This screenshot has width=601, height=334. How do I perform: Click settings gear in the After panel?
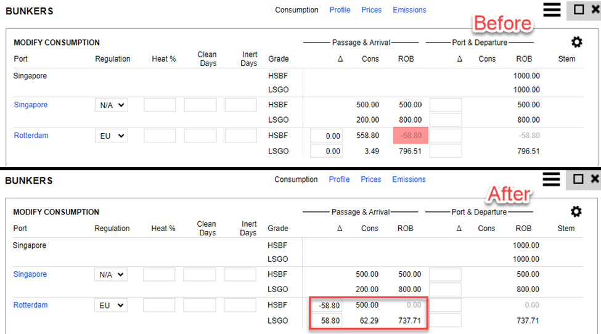(x=576, y=211)
